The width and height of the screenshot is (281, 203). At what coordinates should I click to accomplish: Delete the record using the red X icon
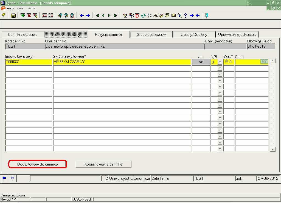[x=29, y=16]
